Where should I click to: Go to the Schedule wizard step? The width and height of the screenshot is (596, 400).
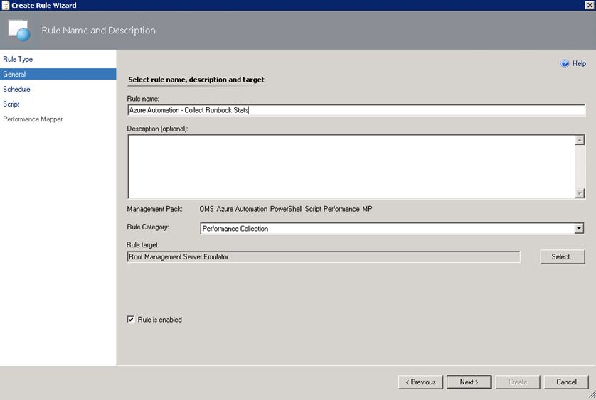[x=16, y=89]
